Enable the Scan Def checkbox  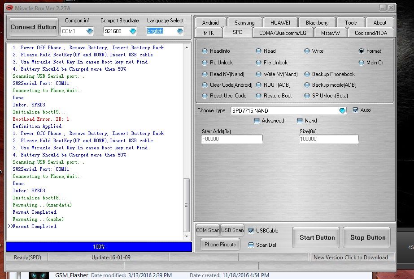coord(251,245)
